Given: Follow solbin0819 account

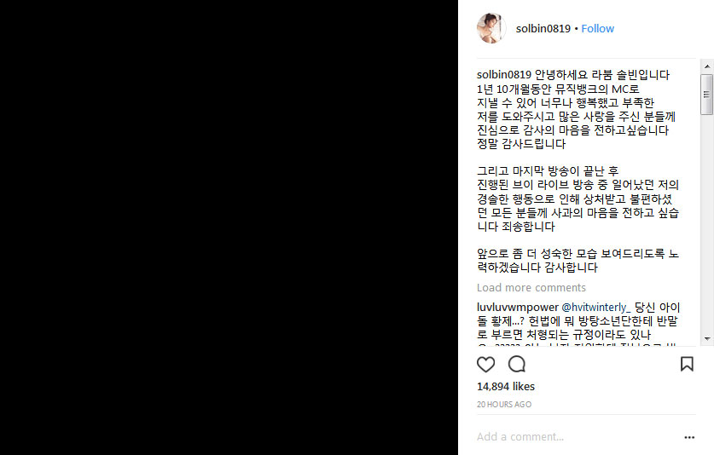Looking at the screenshot, I should (597, 29).
